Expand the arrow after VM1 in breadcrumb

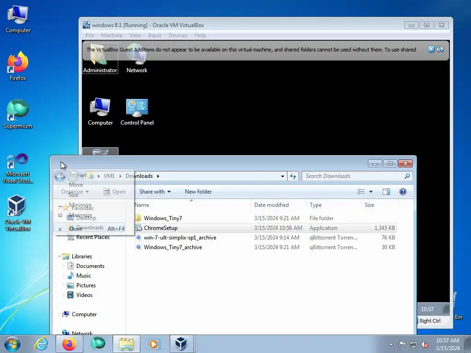coord(120,176)
